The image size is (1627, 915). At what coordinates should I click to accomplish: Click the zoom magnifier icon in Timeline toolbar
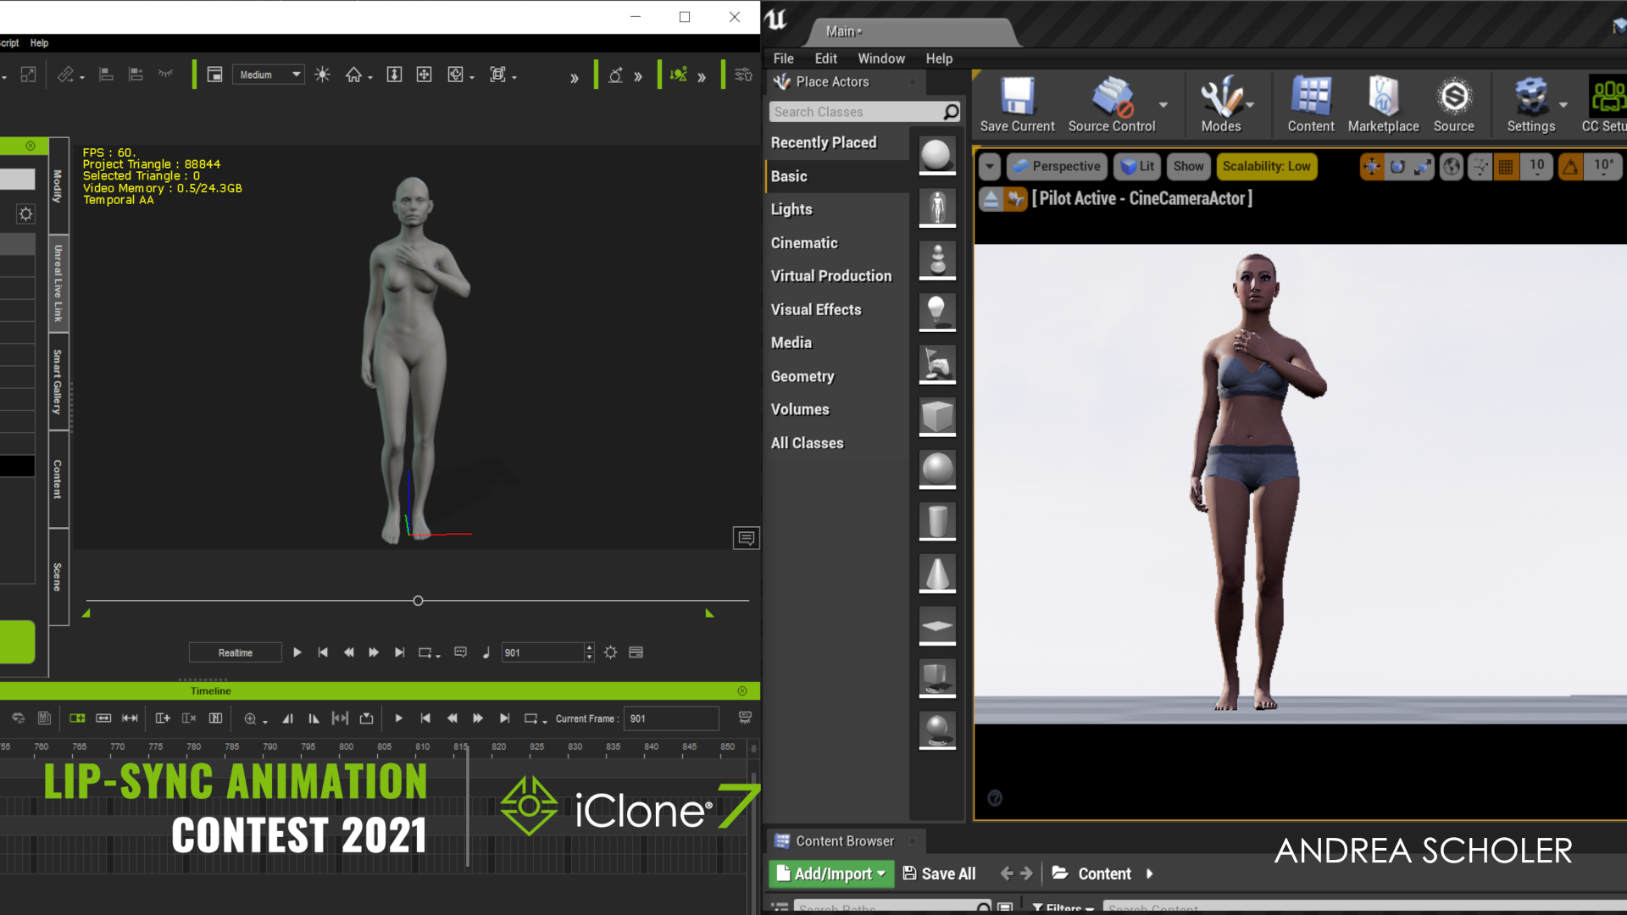[250, 718]
